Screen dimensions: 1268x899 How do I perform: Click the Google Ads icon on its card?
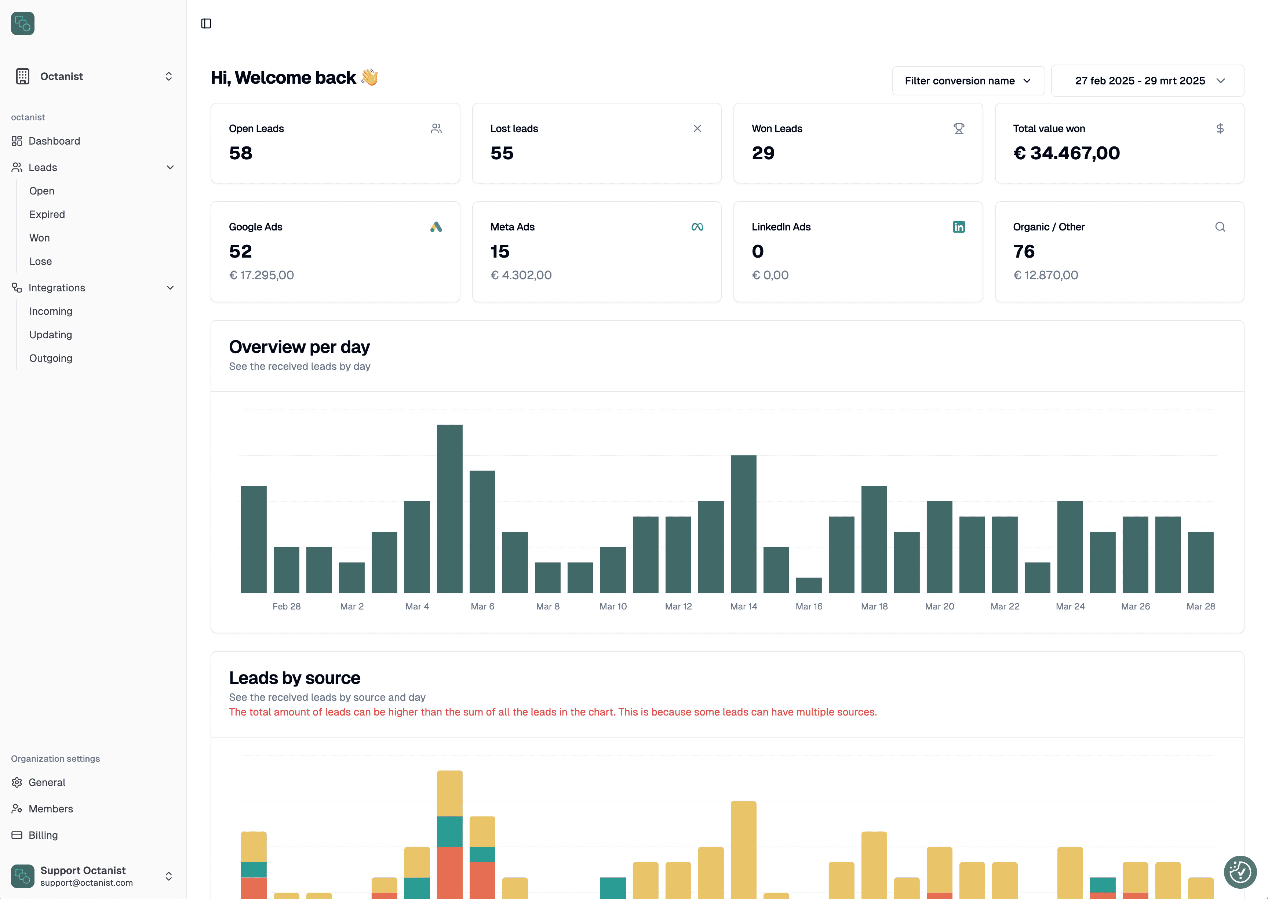pos(436,226)
